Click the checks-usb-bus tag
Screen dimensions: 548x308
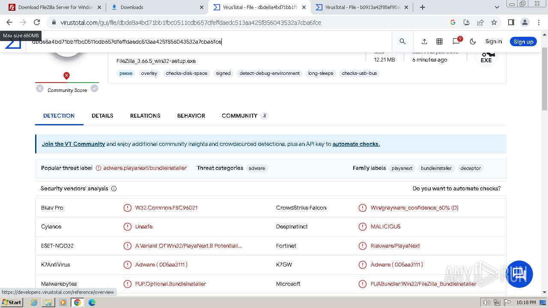[360, 73]
